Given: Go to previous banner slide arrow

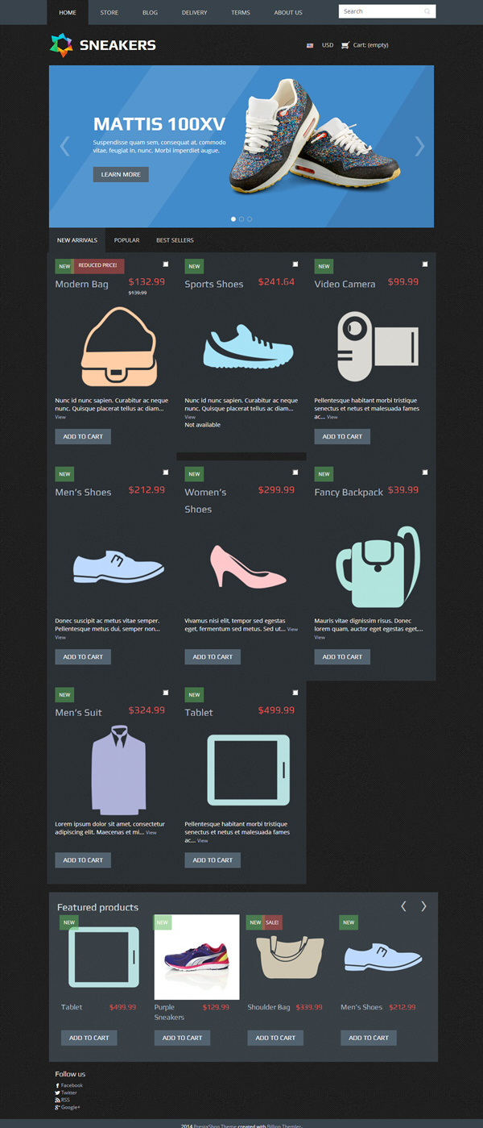Looking at the screenshot, I should click(65, 146).
